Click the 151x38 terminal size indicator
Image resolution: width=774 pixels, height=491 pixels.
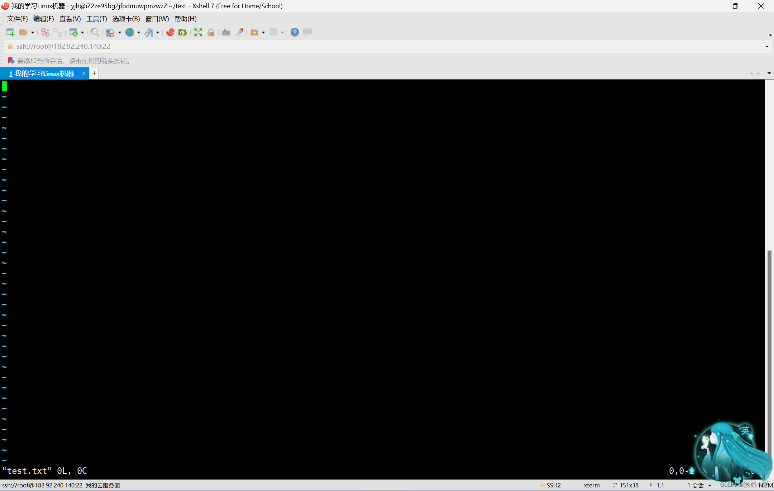[x=626, y=485]
